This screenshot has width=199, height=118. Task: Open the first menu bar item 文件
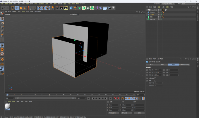[x=2, y=4]
